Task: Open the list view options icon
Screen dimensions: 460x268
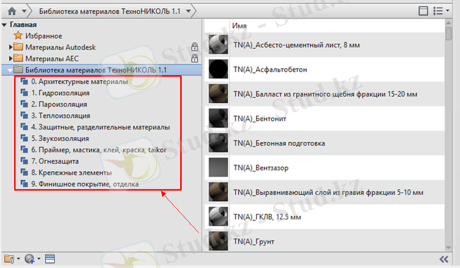Action: [438, 11]
